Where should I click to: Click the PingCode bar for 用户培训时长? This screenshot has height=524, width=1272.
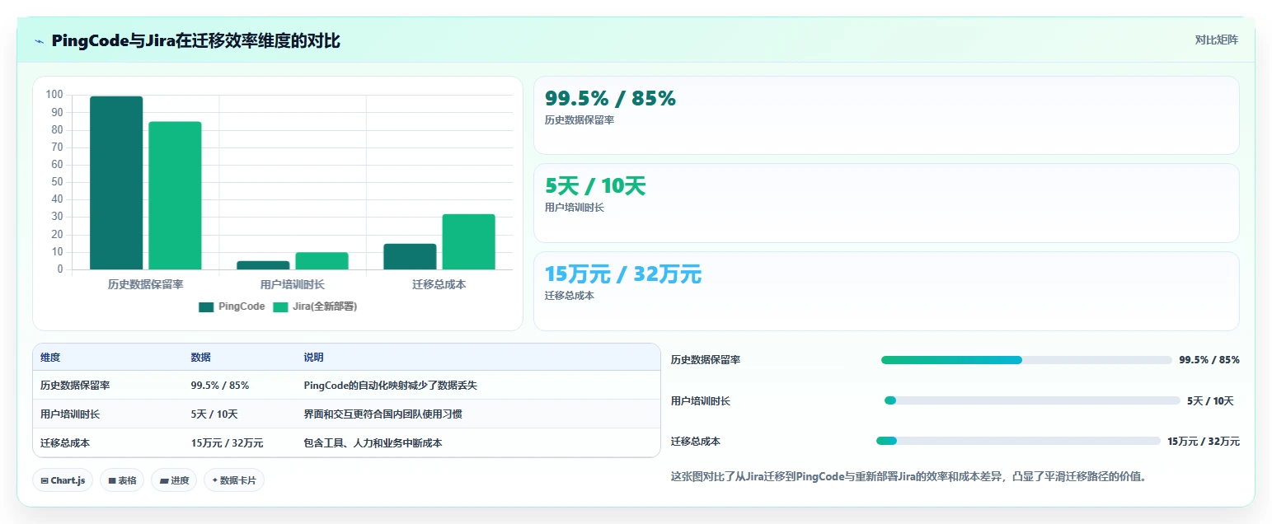click(263, 265)
